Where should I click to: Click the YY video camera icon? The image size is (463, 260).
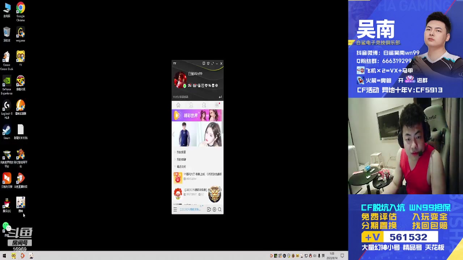[x=209, y=209]
